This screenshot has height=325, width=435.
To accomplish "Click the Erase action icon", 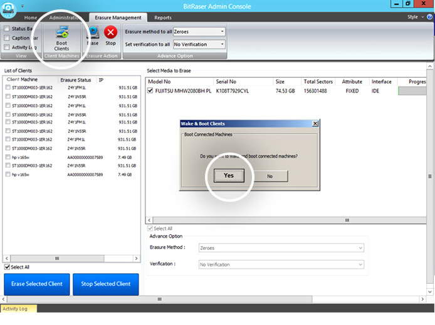I will point(93,32).
